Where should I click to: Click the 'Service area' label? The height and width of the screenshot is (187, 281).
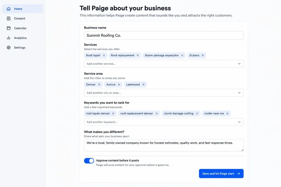coord(93,74)
